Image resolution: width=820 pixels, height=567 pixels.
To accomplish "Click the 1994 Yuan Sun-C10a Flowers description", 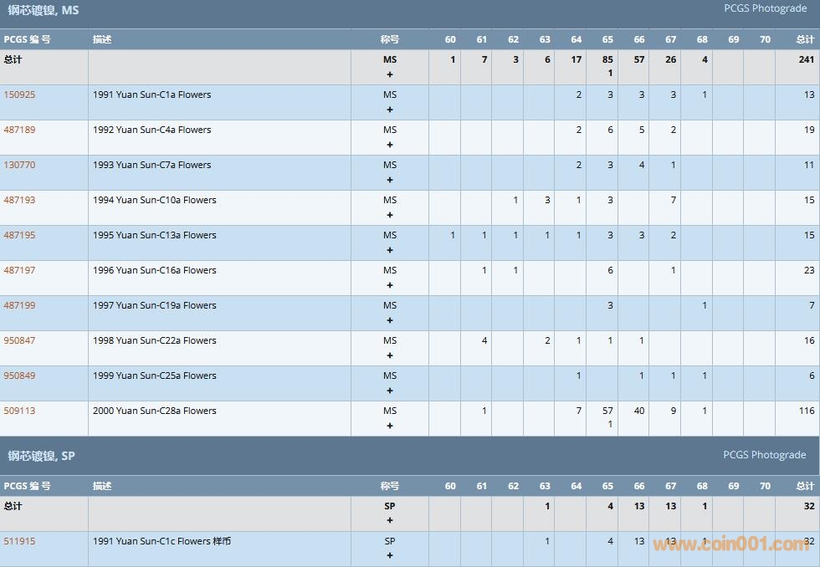I will 154,200.
